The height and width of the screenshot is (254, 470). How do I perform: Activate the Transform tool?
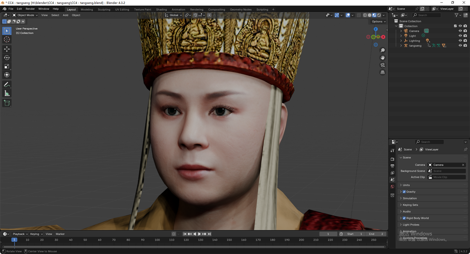pos(7,75)
